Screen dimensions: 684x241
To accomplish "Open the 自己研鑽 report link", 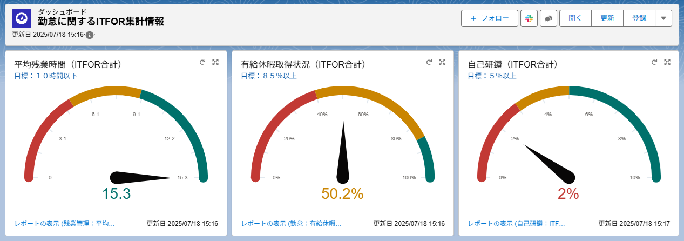I will click(516, 223).
